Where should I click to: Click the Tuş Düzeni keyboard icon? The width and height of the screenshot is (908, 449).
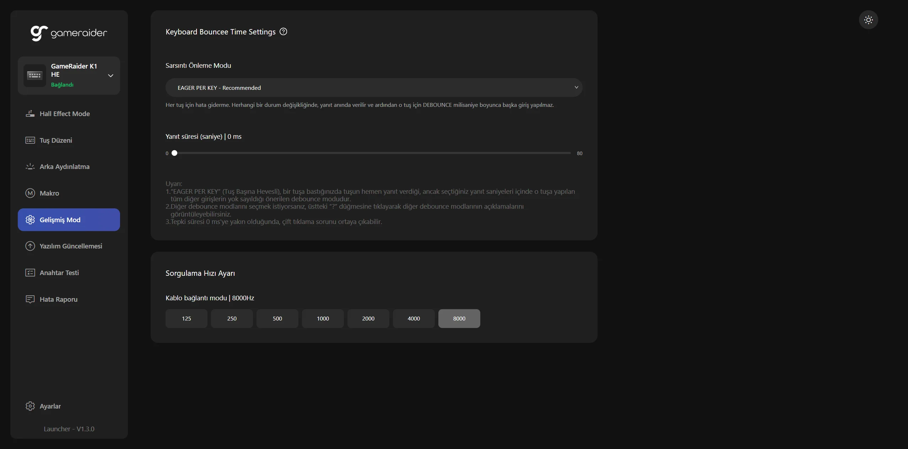click(x=30, y=140)
